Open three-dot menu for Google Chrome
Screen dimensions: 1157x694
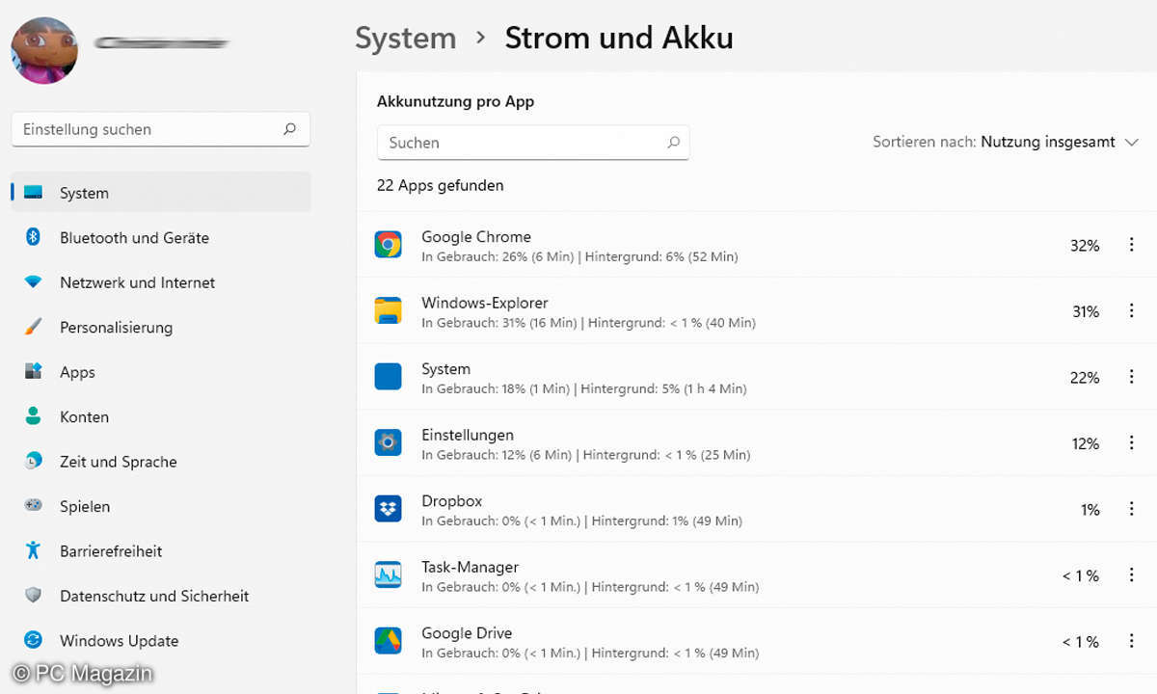[x=1131, y=245]
